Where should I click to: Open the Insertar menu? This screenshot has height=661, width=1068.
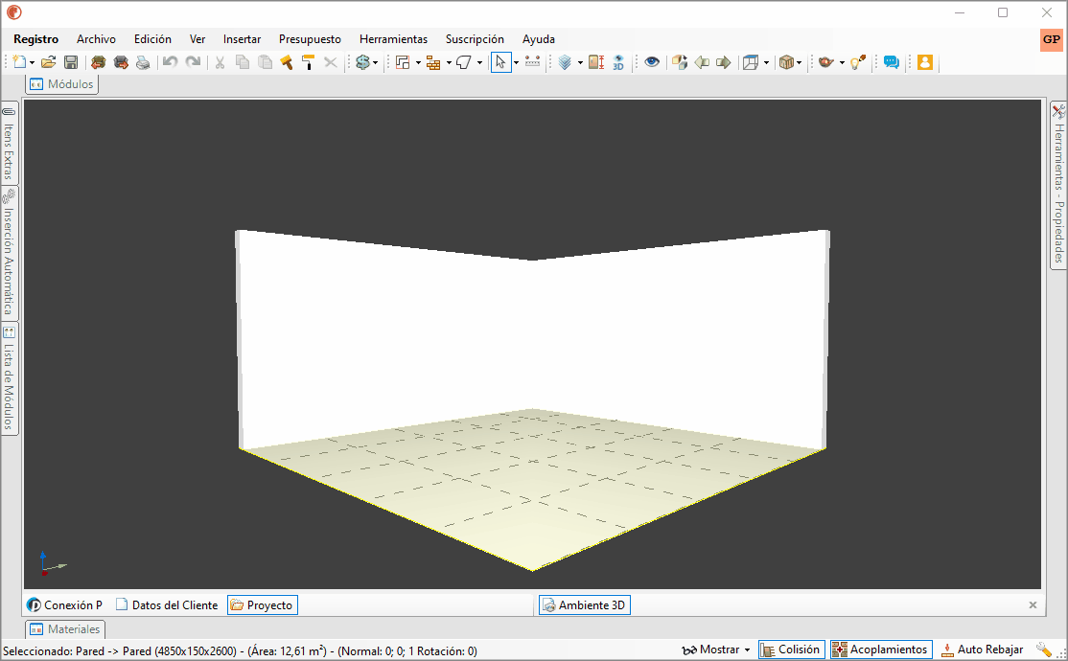pyautogui.click(x=242, y=39)
